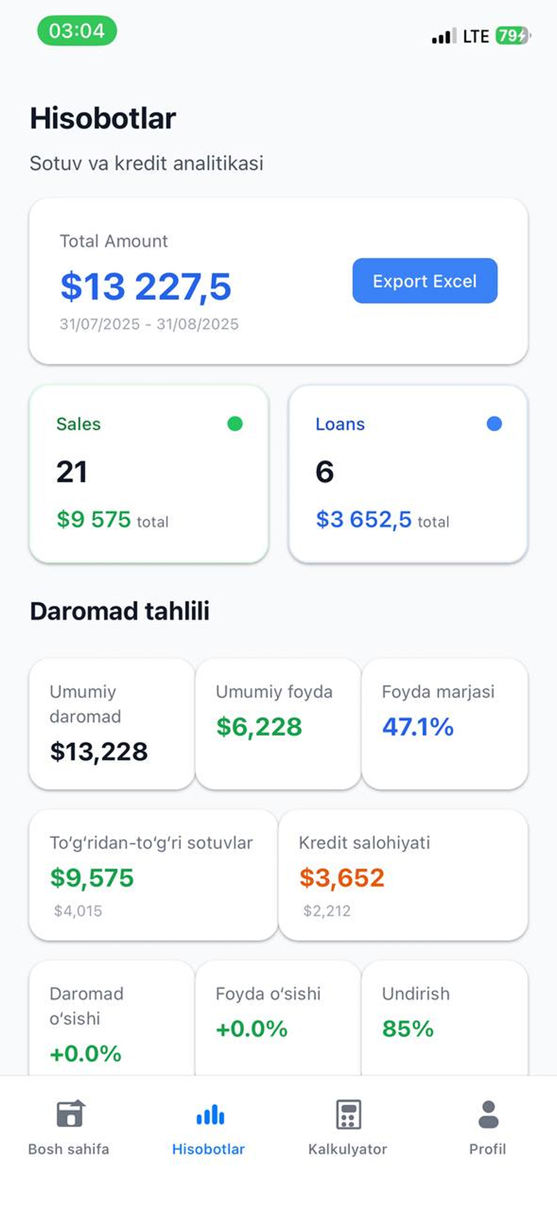Tap the Kredit salohiyati $3,652 card
The image size is (557, 1210).
(403, 875)
